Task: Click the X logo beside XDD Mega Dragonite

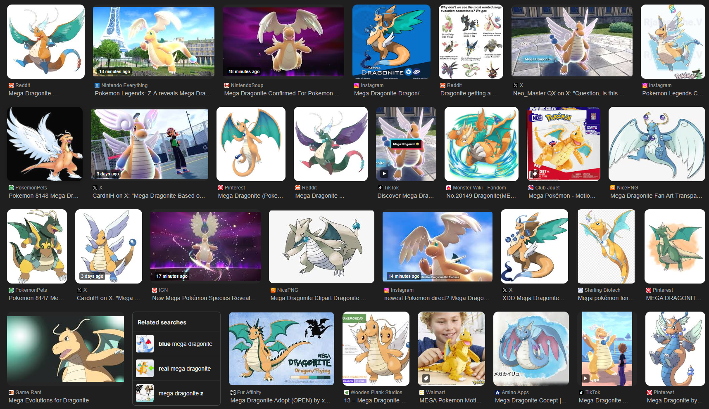Action: [x=505, y=290]
